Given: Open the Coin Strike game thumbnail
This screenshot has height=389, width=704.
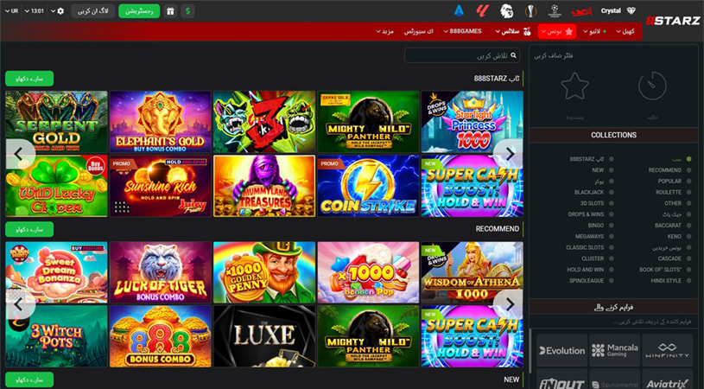Looking at the screenshot, I should click(368, 186).
